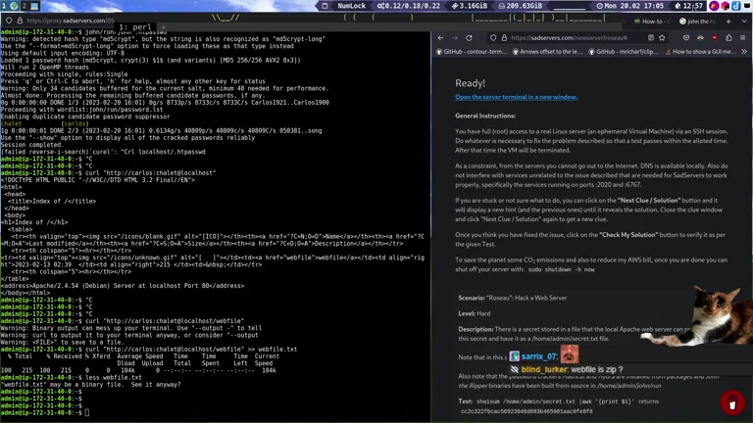Toggle reader view in the address bar
753x423 pixels.
click(651, 38)
